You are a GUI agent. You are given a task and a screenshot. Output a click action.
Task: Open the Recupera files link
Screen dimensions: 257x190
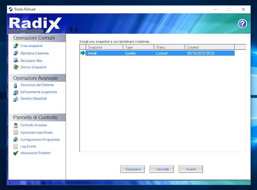(x=31, y=61)
